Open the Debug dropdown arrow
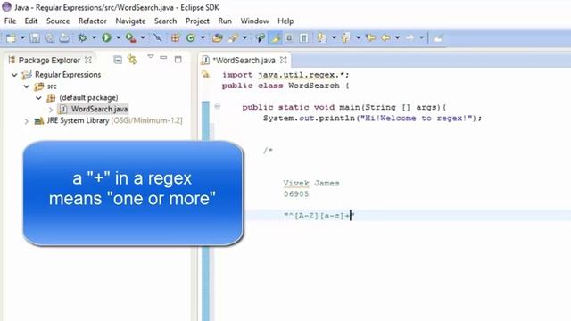Screen dimensions: 571x321 (94, 37)
